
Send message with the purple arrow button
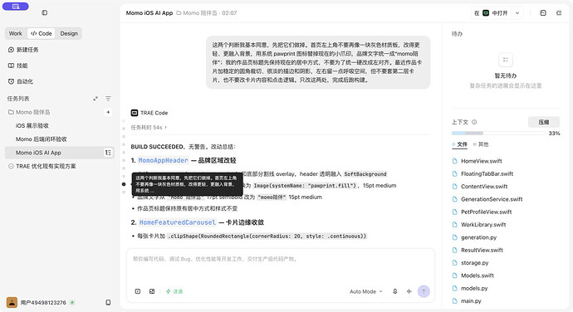[x=424, y=291]
